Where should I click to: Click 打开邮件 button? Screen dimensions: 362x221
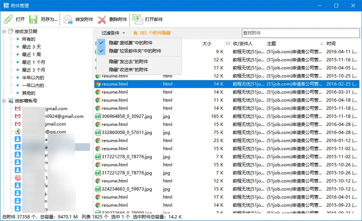154,19
